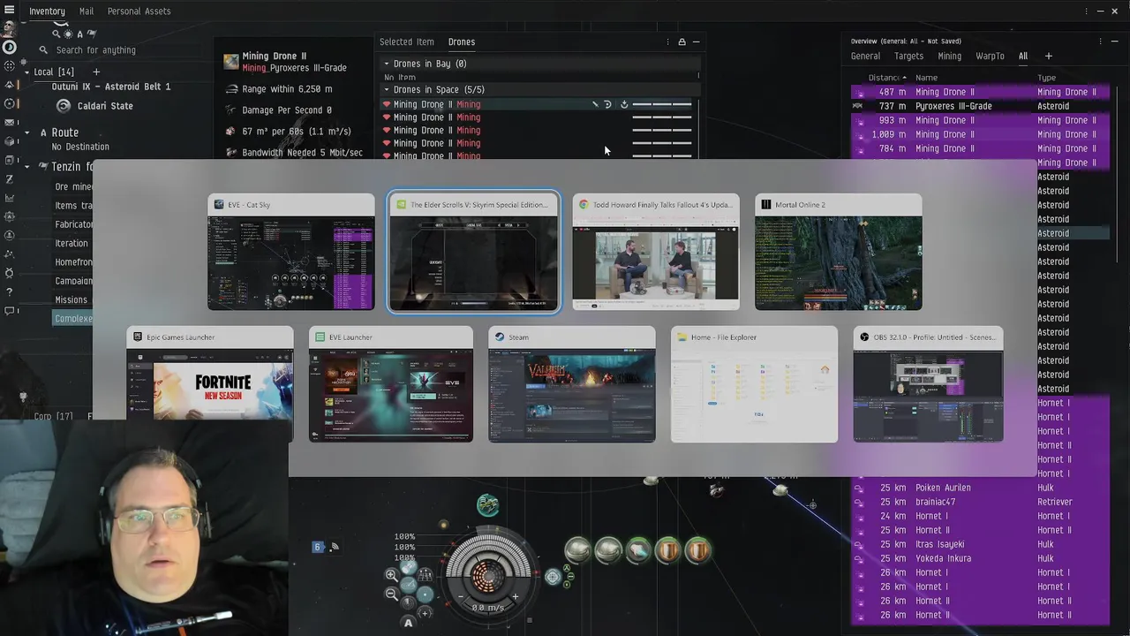Switch to the Selected Item tab
Image resolution: width=1130 pixels, height=636 pixels.
coord(407,42)
